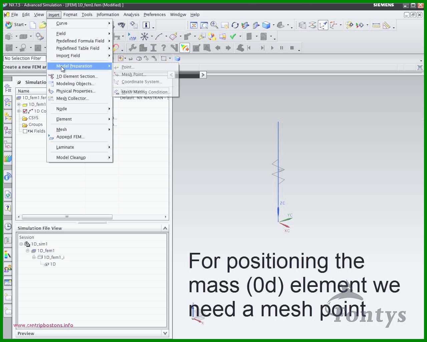This screenshot has height=342, width=427.
Task: Click the highlighted post-processing contour icon
Action: pos(184,48)
